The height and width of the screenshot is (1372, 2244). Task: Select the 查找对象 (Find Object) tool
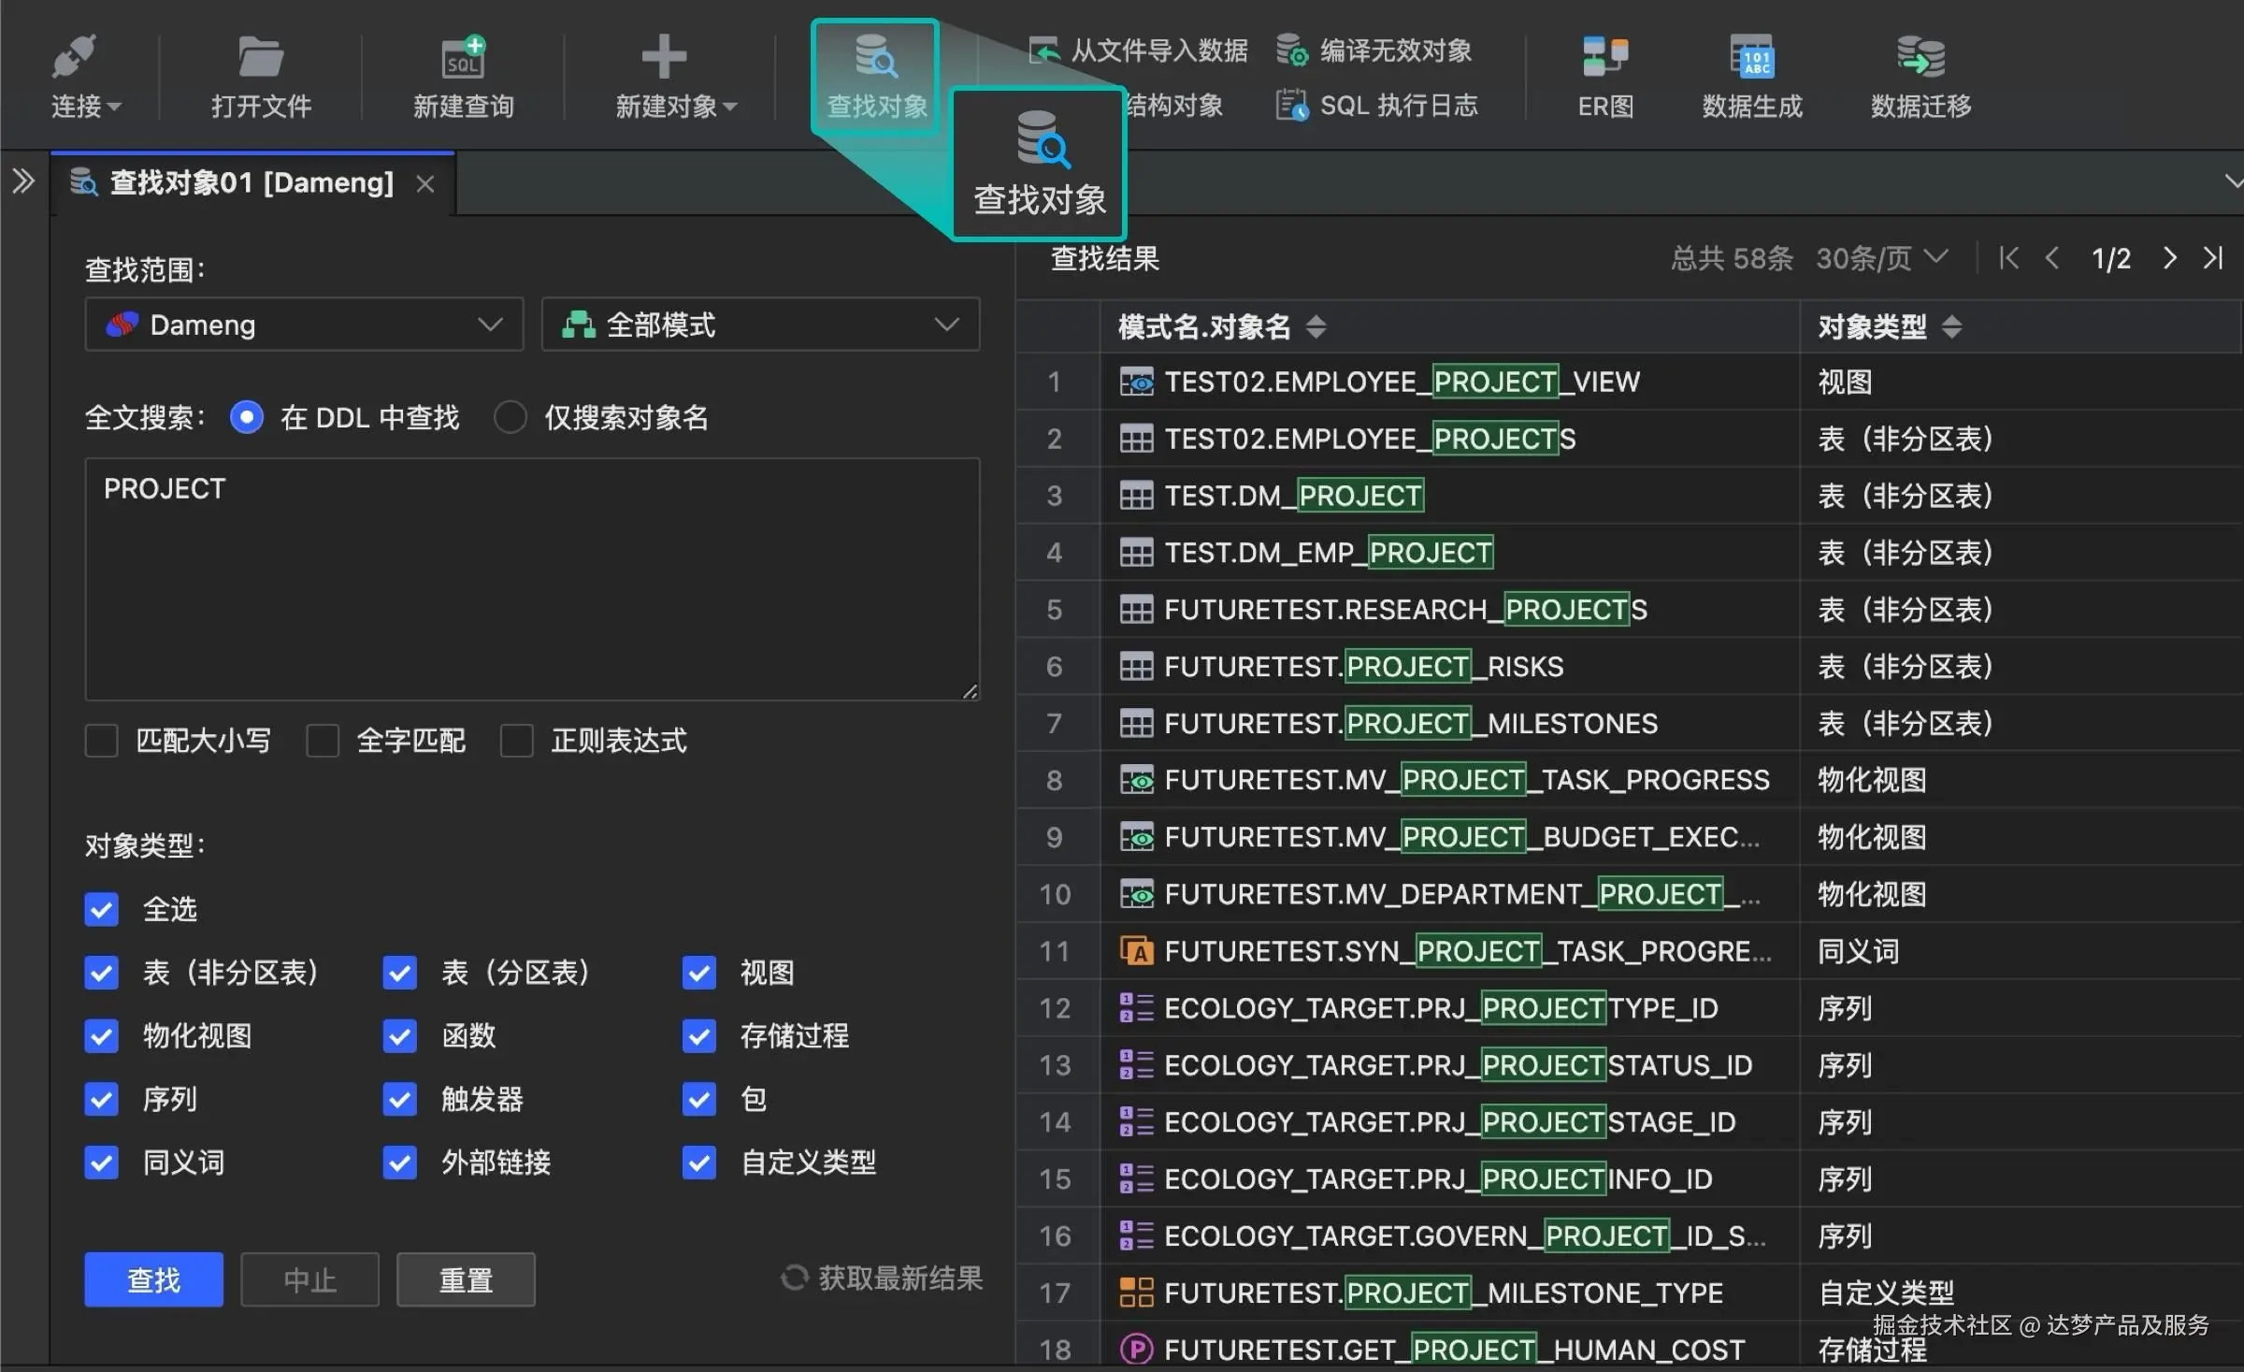click(873, 75)
